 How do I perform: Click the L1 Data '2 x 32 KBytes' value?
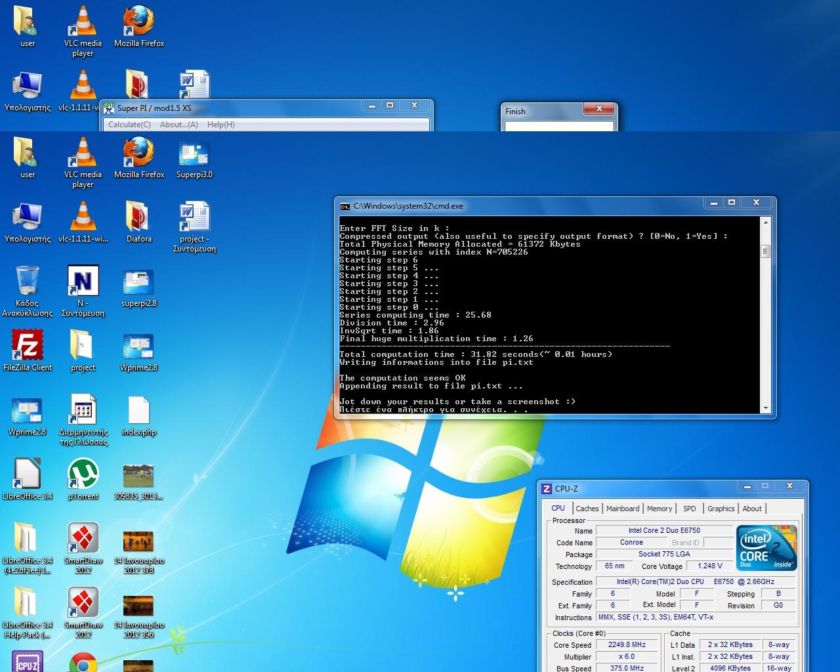[730, 644]
